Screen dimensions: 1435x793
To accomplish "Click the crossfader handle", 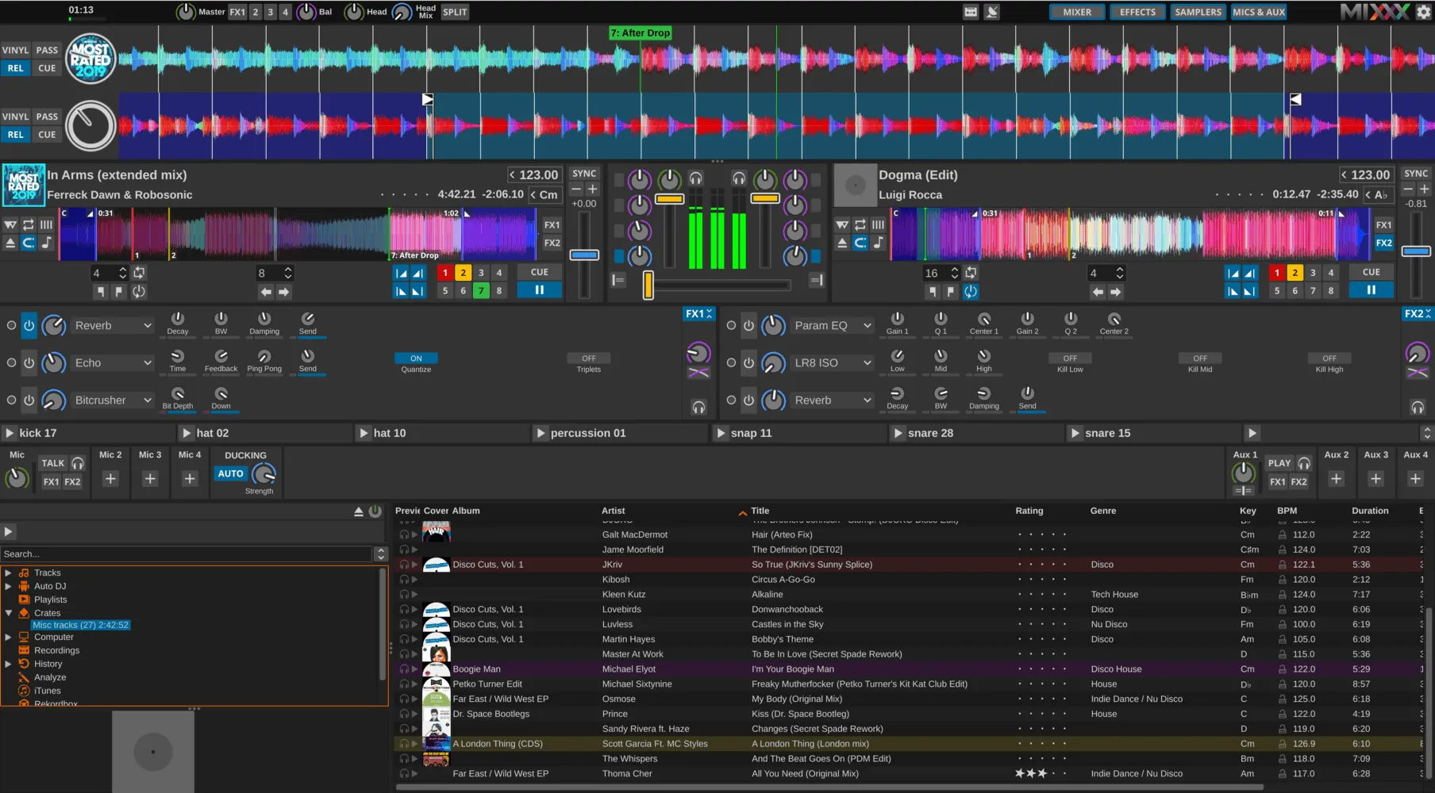I will (x=648, y=285).
